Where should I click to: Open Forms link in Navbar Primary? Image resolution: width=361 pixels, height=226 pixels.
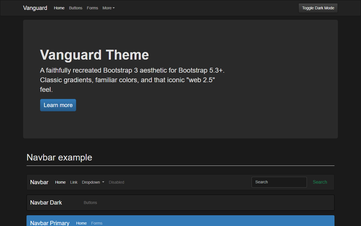[x=97, y=223]
